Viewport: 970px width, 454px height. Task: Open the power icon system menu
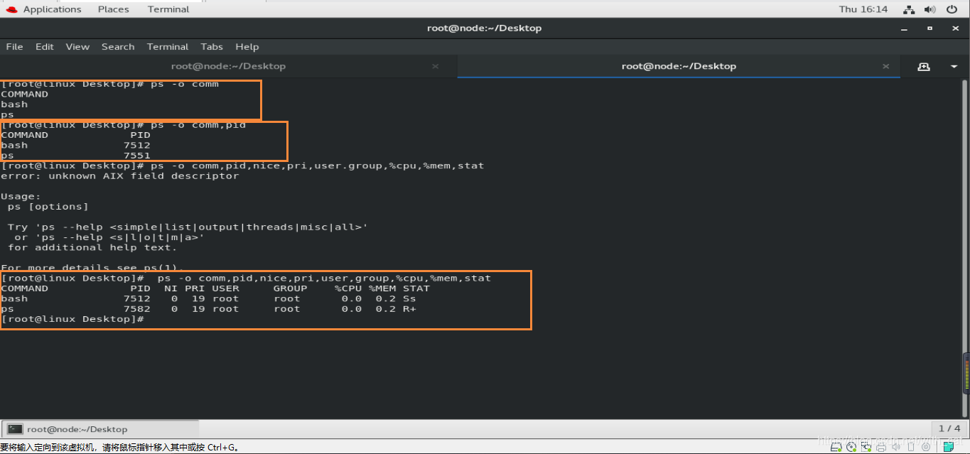click(x=951, y=9)
